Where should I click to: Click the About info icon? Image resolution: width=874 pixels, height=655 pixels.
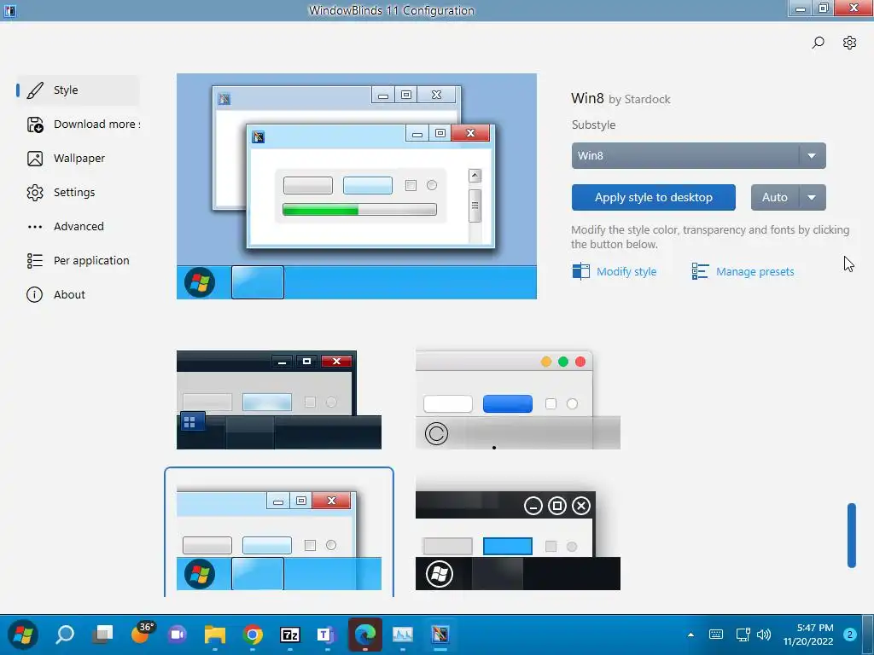tap(34, 294)
